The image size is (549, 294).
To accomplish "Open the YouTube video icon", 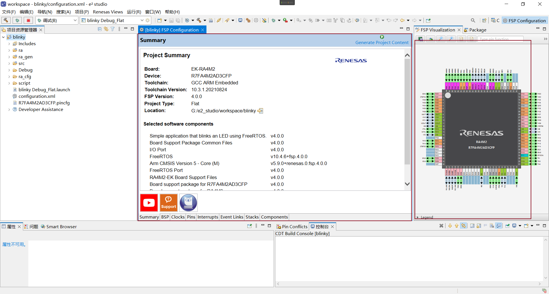I will (x=149, y=203).
